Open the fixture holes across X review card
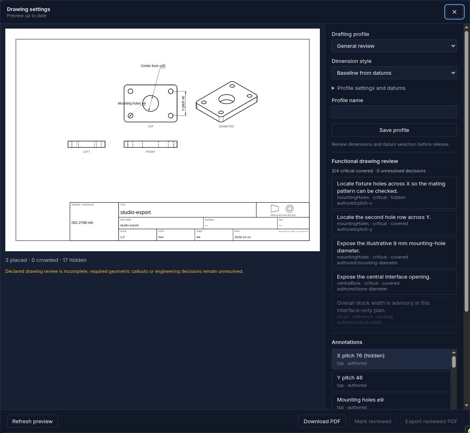The width and height of the screenshot is (470, 433). [x=394, y=193]
